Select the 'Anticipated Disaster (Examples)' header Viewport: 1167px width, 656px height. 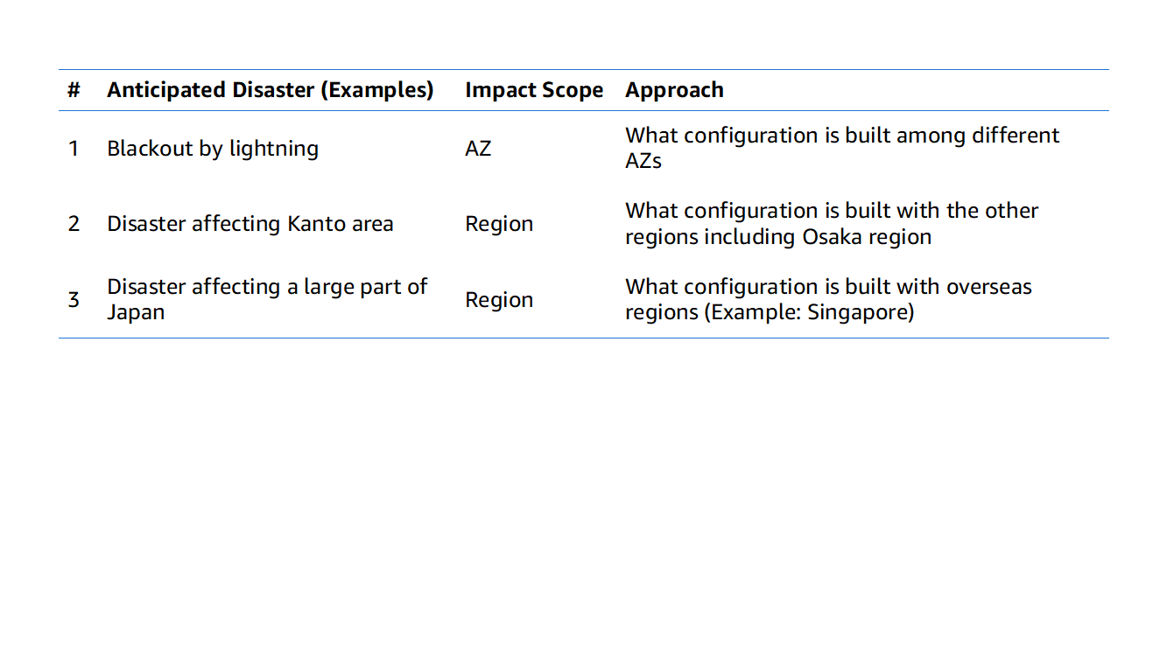pyautogui.click(x=271, y=90)
